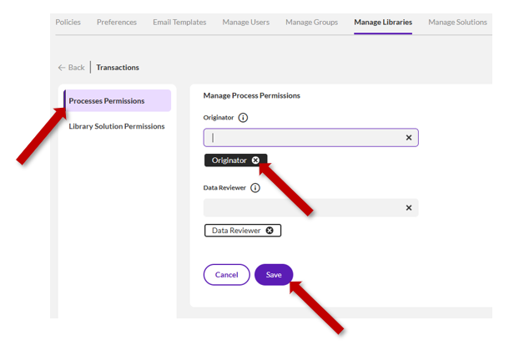Clear the Data Reviewer field with X icon
Screen dimensions: 509x351
tap(409, 208)
